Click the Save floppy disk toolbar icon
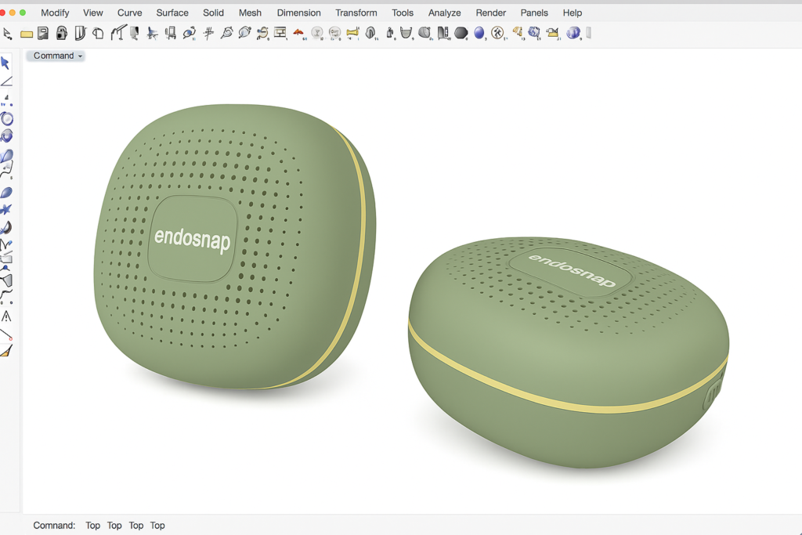 click(43, 33)
